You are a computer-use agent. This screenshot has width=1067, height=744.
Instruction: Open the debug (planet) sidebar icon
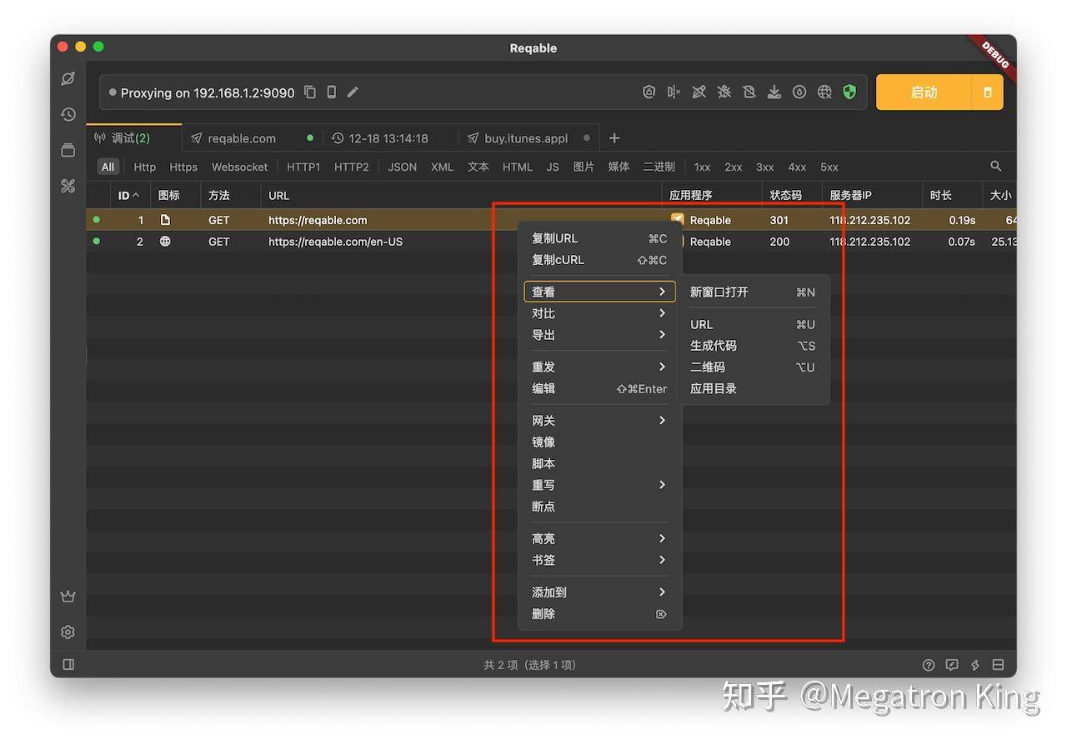(x=68, y=78)
